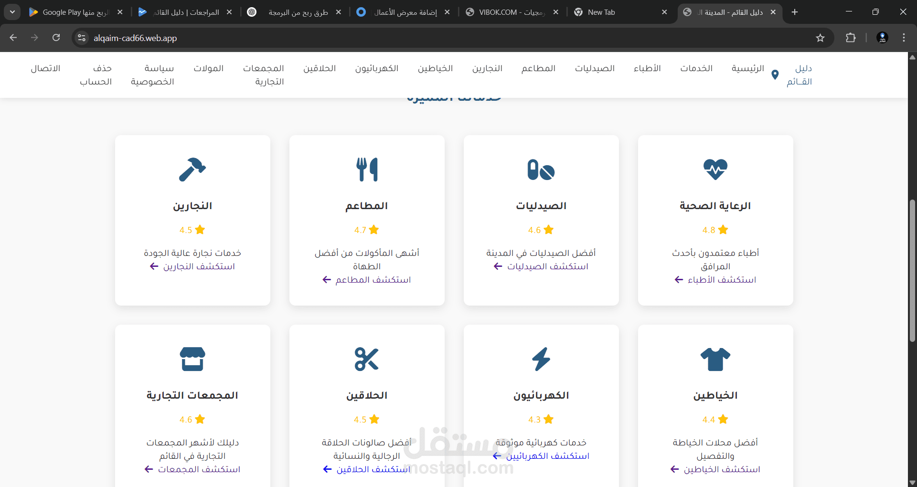
Task: Click the 4.5 star rating of النجارين
Action: 192,230
